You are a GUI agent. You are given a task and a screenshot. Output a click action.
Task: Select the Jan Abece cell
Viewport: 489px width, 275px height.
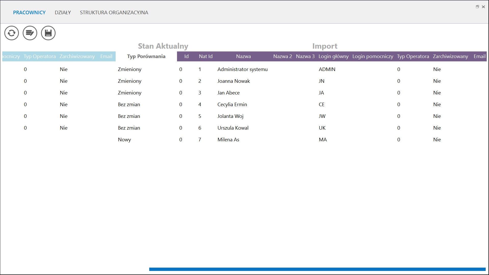[x=228, y=93]
